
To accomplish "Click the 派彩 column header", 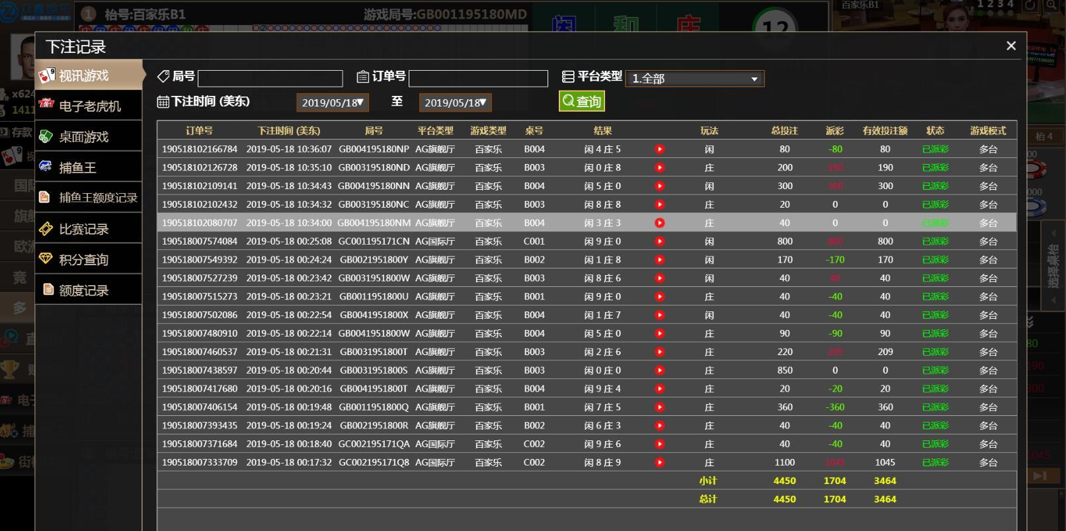I will point(835,131).
